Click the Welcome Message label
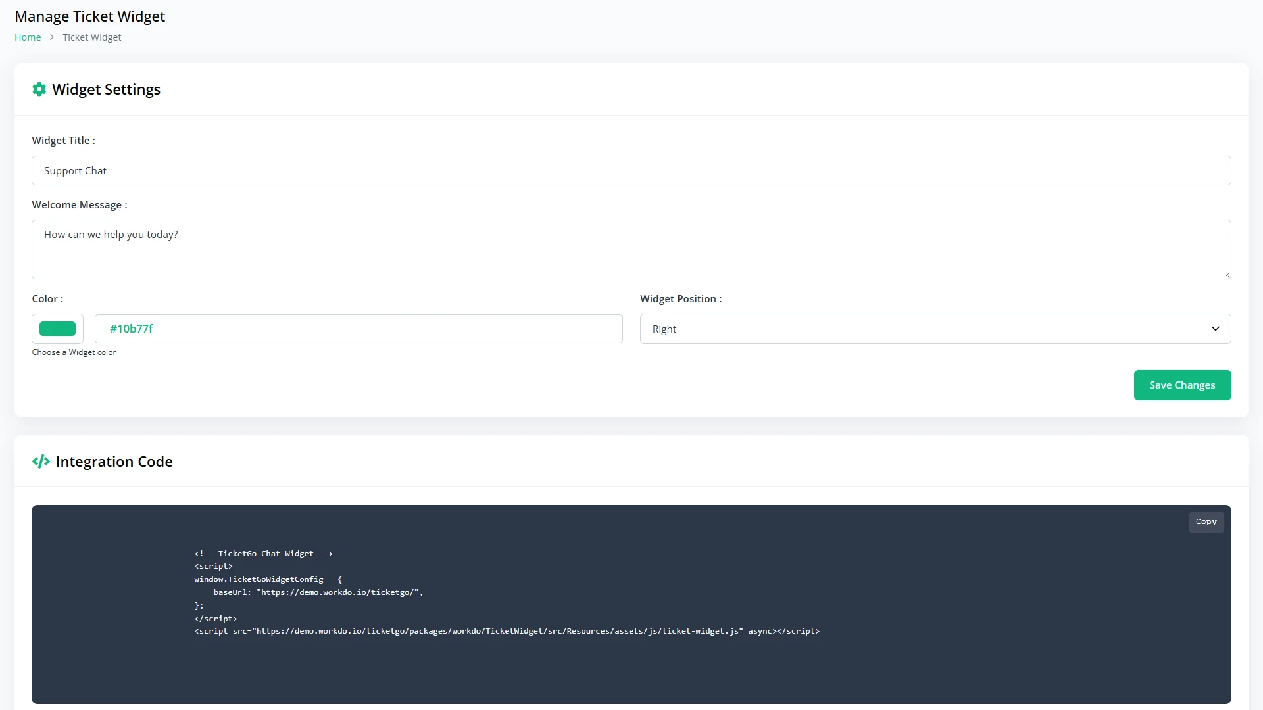 [80, 205]
